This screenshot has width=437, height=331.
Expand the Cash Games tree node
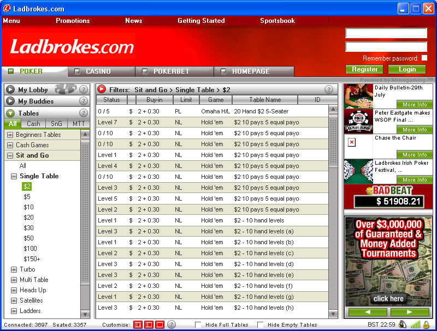(10, 145)
